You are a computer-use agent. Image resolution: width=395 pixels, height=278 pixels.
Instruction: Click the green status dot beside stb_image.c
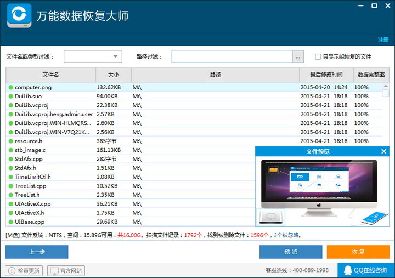[x=10, y=150]
